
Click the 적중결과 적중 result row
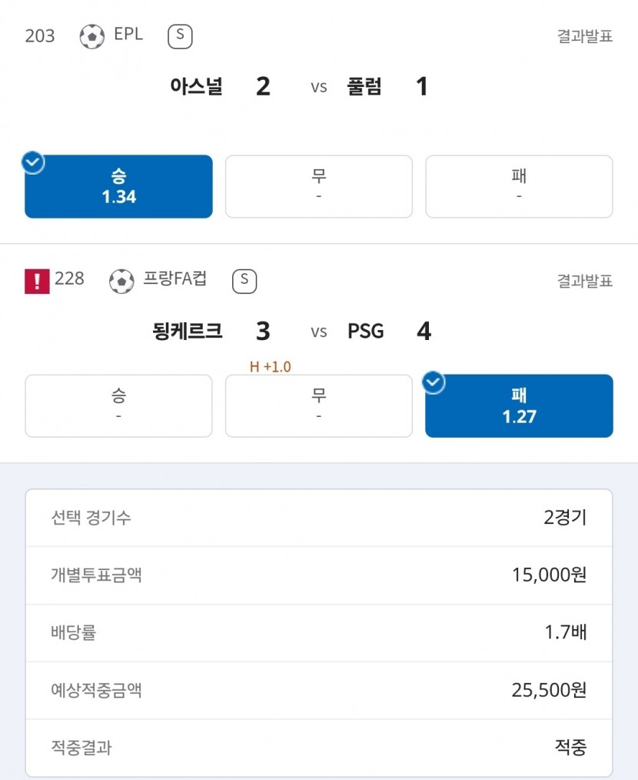319,747
